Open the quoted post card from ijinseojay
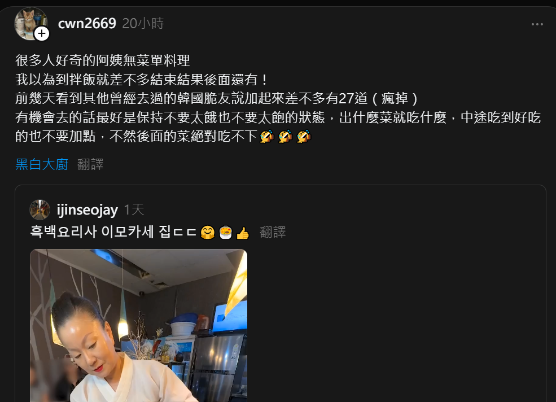 (281, 294)
